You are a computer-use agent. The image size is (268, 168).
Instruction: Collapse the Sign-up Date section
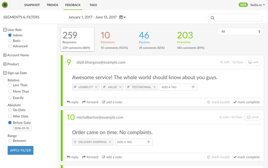tap(5, 73)
